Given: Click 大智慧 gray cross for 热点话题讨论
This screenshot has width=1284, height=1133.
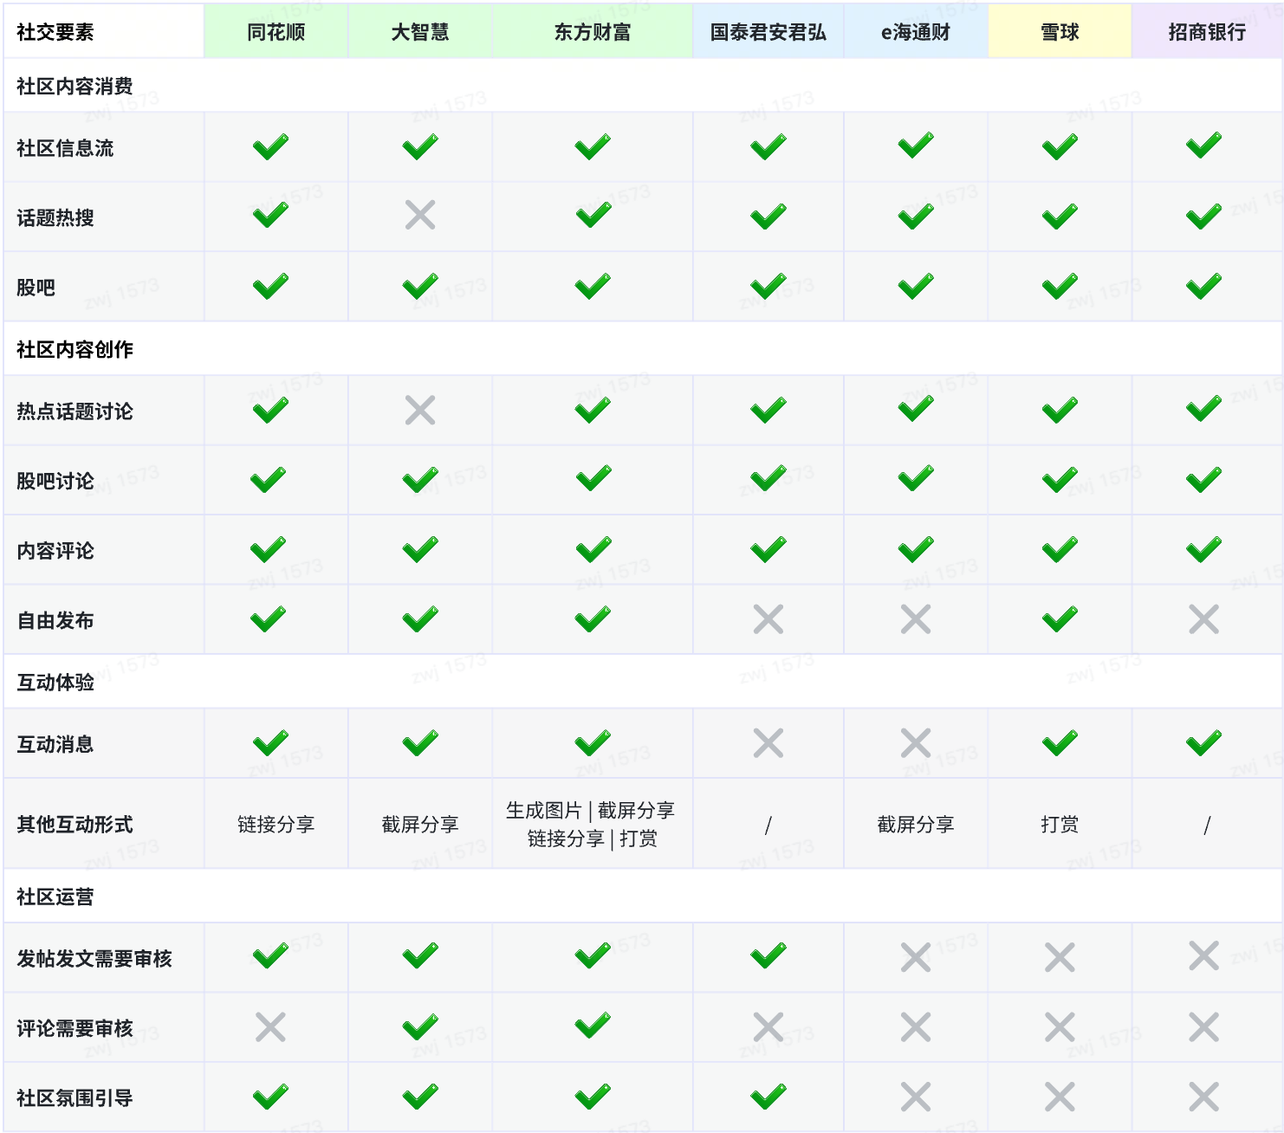Looking at the screenshot, I should (420, 411).
